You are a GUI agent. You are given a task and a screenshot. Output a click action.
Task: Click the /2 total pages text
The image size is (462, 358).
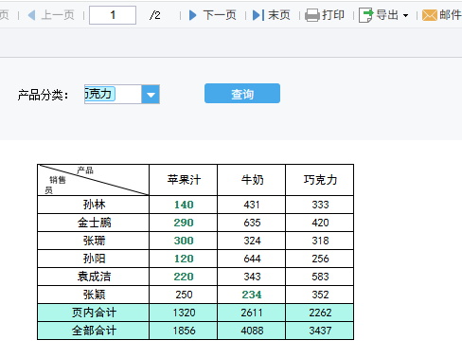(154, 15)
